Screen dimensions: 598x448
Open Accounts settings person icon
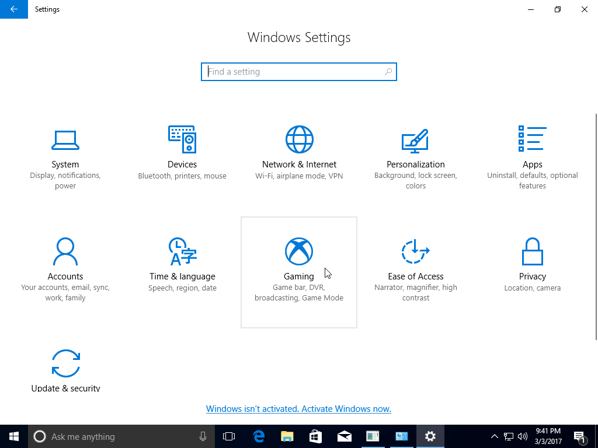pyautogui.click(x=65, y=251)
